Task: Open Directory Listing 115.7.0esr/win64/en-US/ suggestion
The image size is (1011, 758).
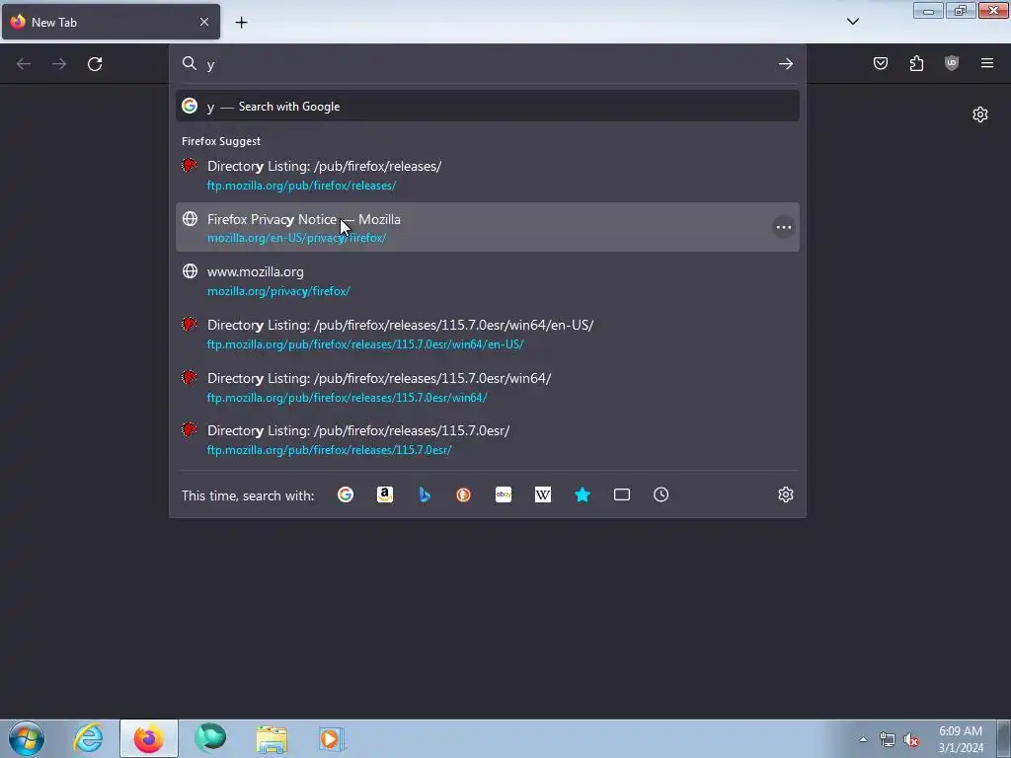Action: pos(488,334)
